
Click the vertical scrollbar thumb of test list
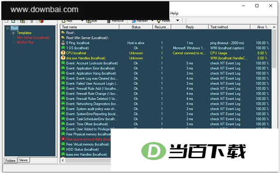tap(274, 48)
